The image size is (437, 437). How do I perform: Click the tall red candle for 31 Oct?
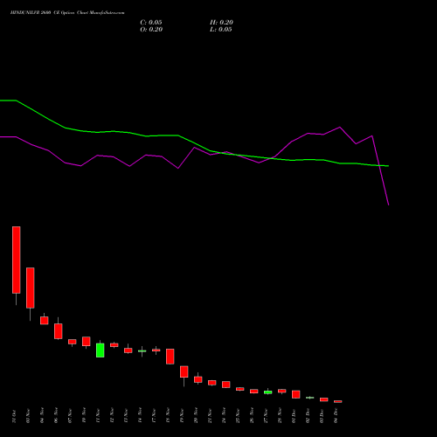point(17,260)
